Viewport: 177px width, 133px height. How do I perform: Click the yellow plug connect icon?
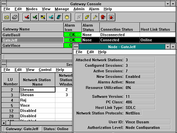(87, 17)
